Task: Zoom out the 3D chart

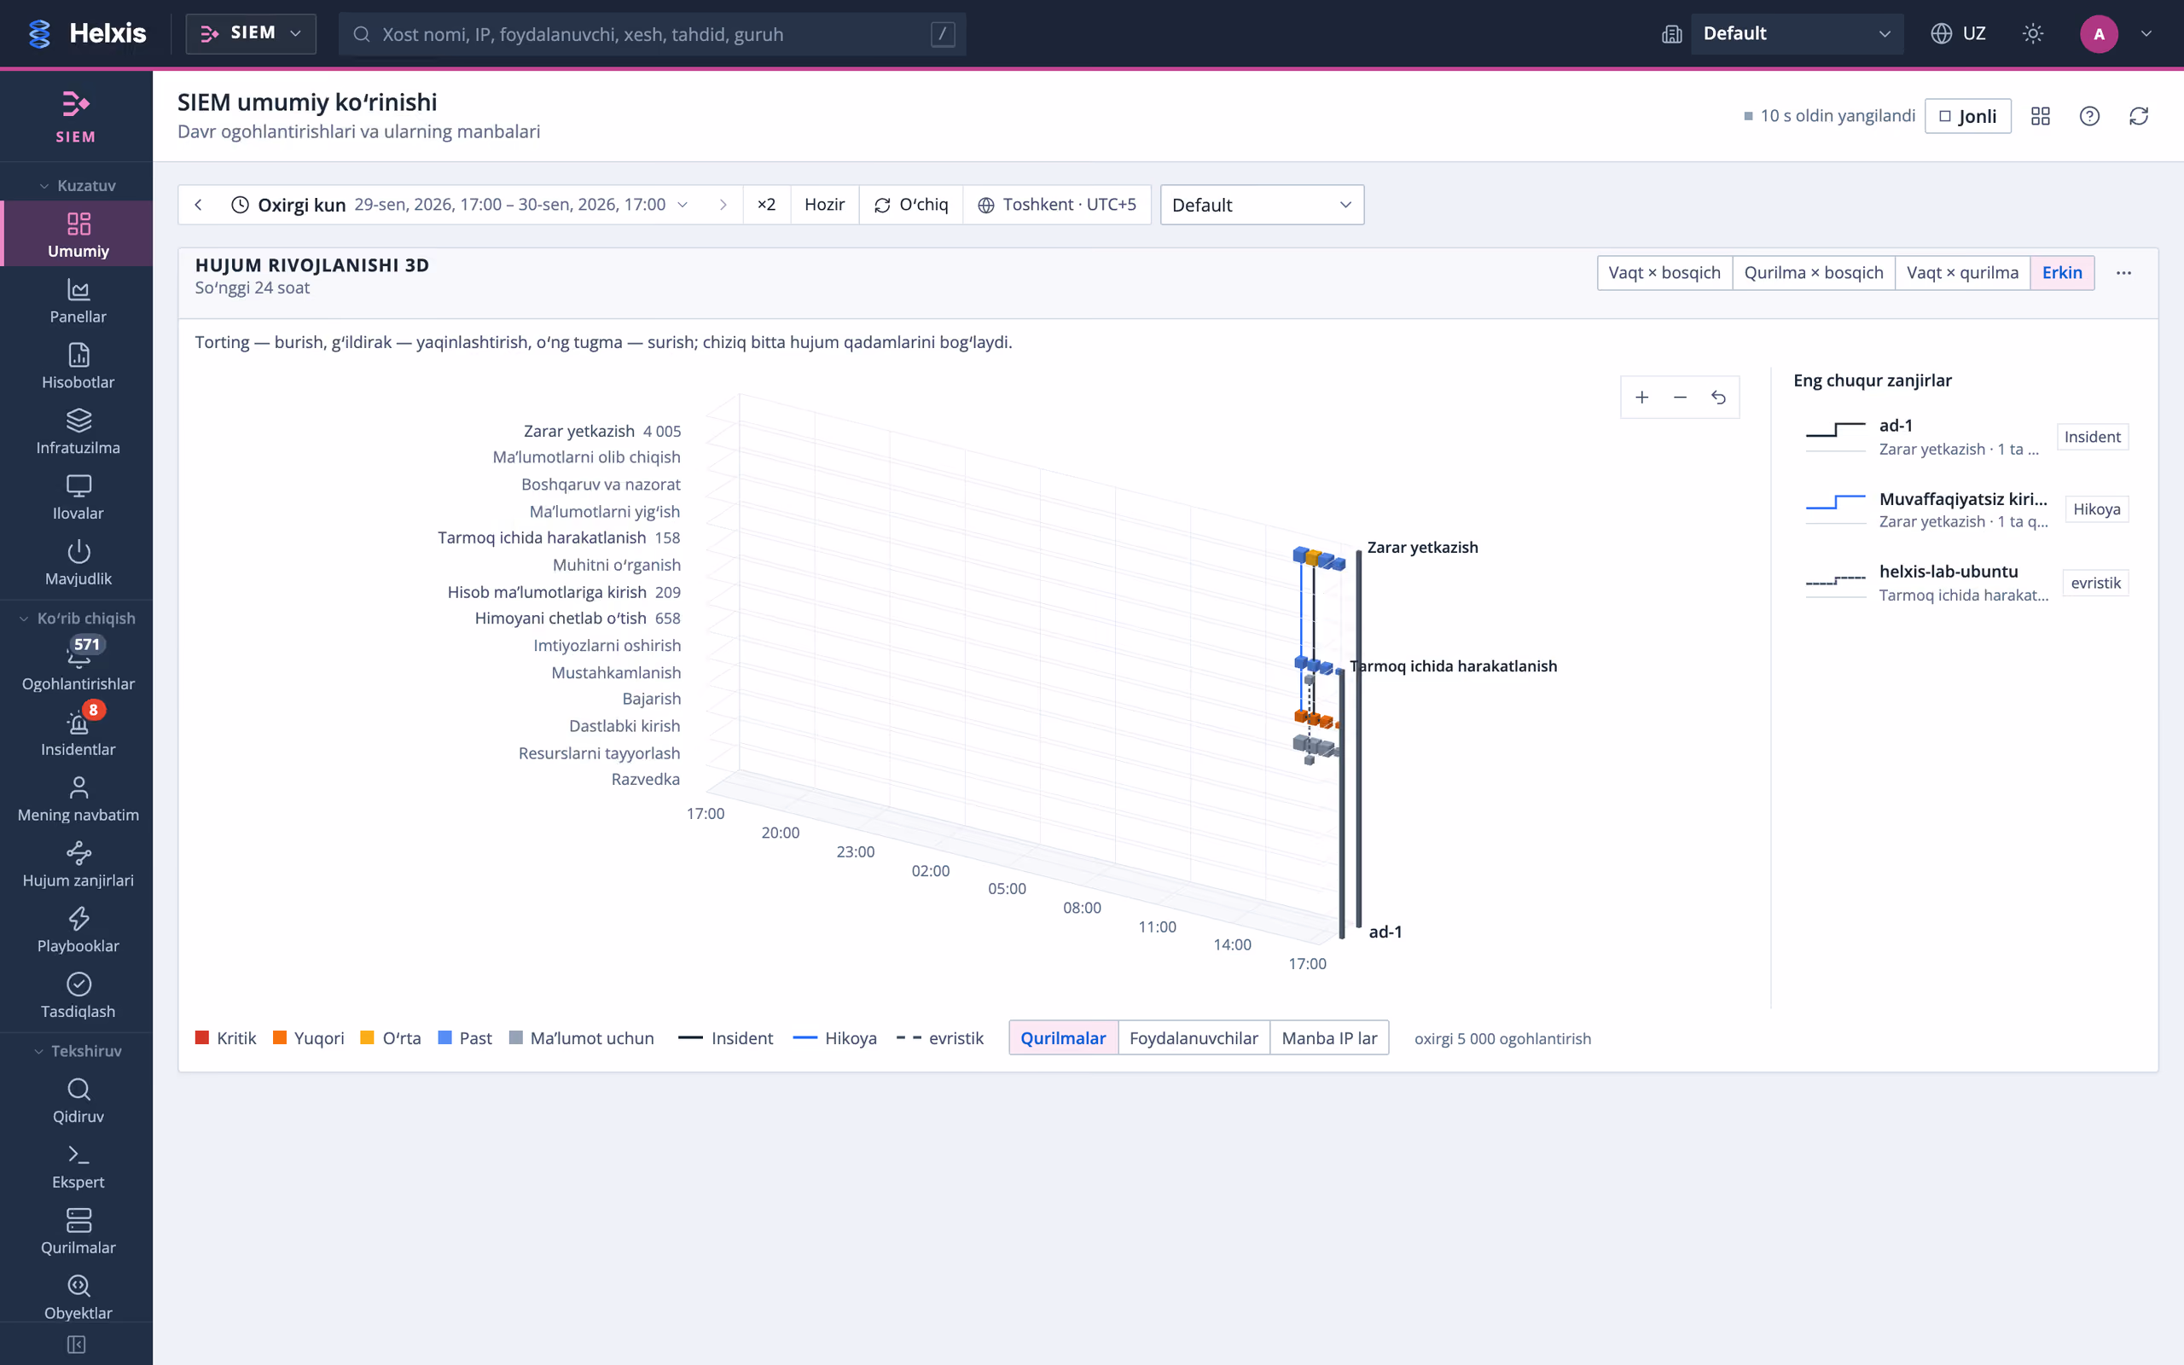Action: pyautogui.click(x=1680, y=398)
